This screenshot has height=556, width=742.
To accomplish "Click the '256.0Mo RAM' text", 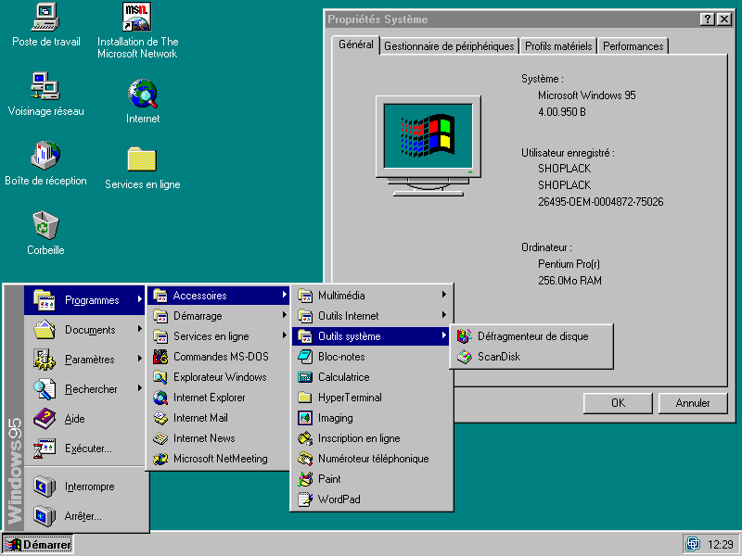I will 569,281.
